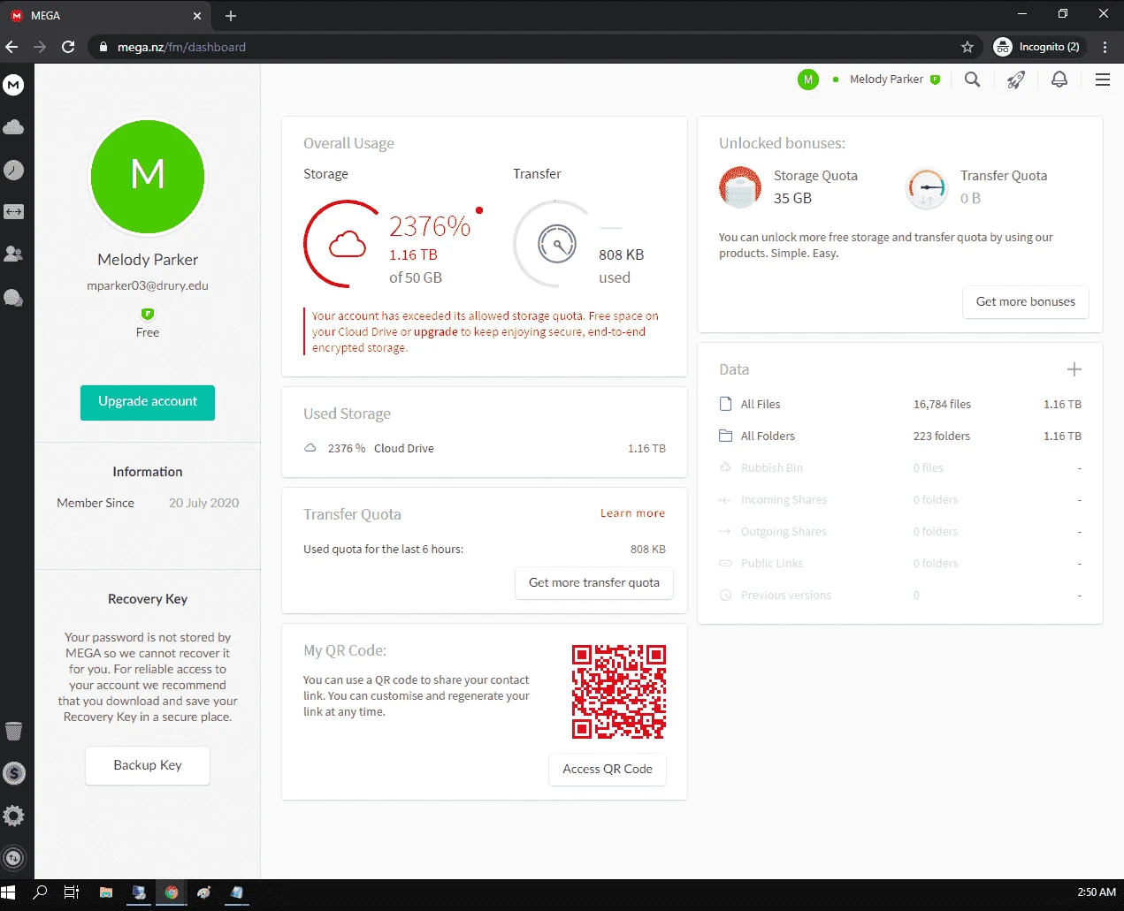Click email mparker03@drury.edu
Viewport: 1124px width, 911px height.
[148, 286]
